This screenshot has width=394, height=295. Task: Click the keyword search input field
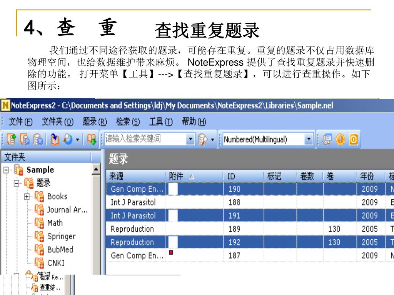point(145,139)
